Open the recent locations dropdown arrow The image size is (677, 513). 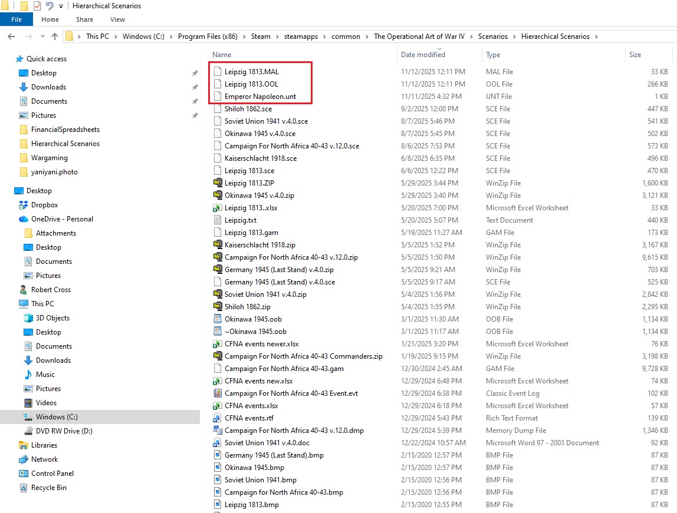pyautogui.click(x=42, y=37)
